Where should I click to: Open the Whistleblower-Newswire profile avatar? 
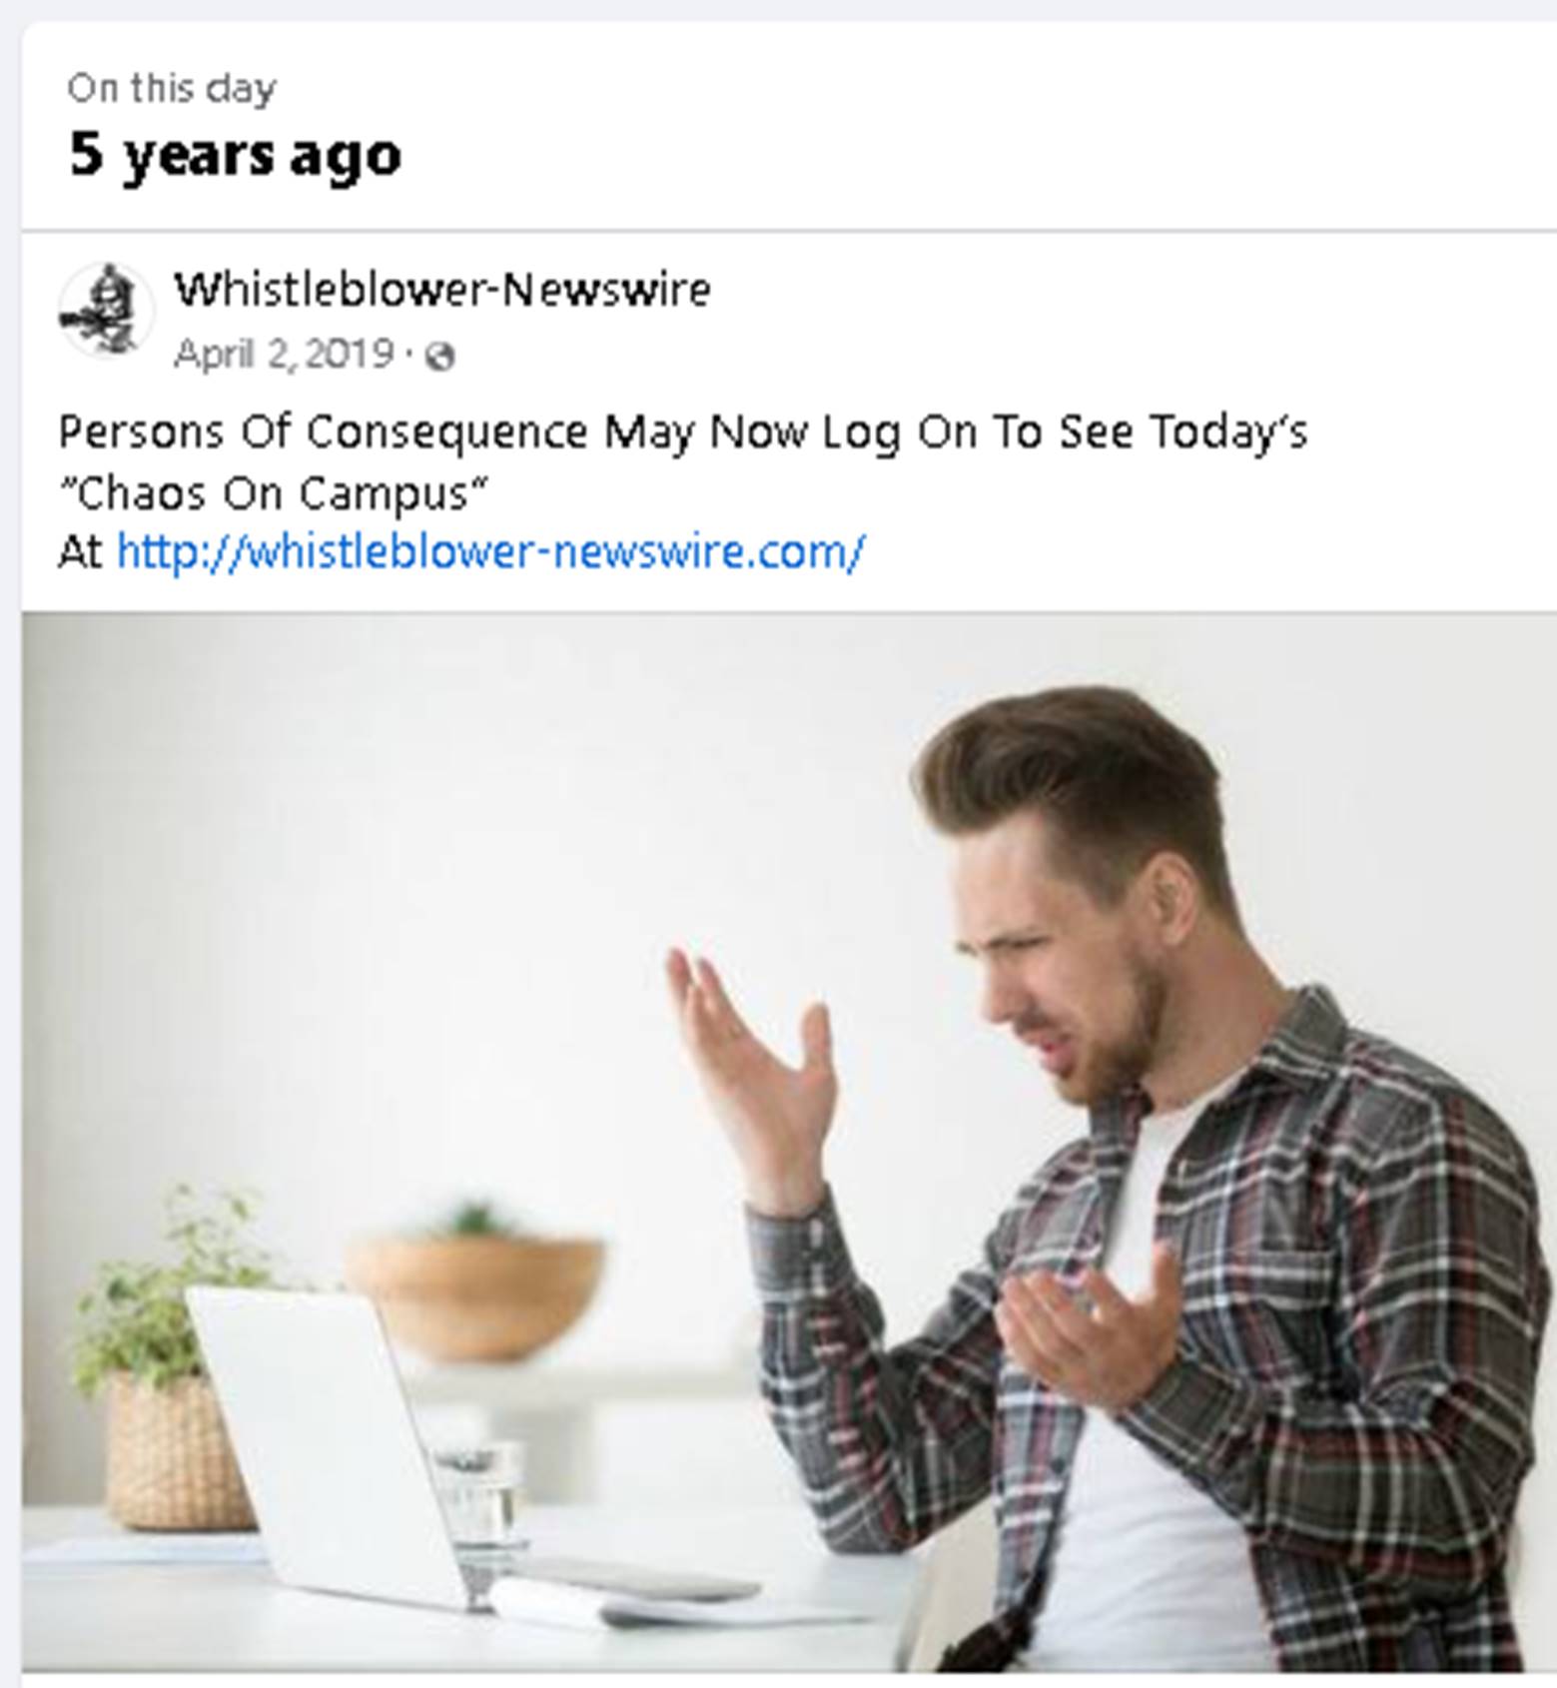click(x=106, y=310)
